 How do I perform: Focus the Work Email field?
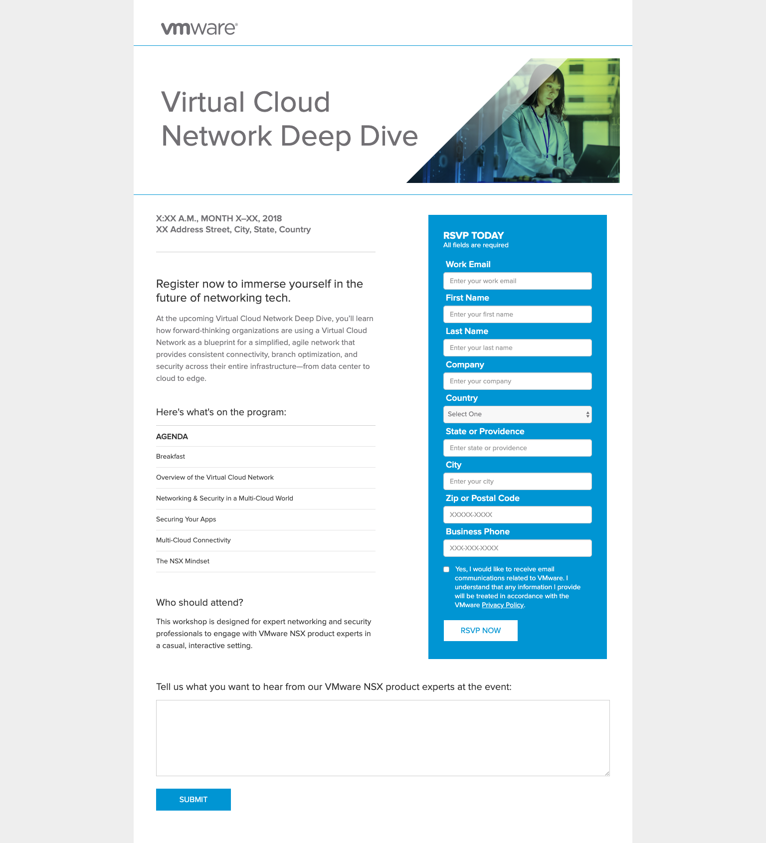(x=517, y=281)
